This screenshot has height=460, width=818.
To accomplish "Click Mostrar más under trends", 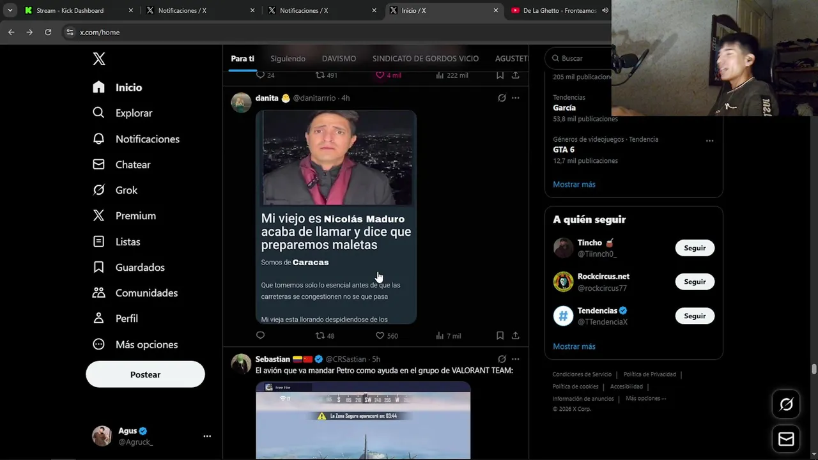I will point(574,184).
